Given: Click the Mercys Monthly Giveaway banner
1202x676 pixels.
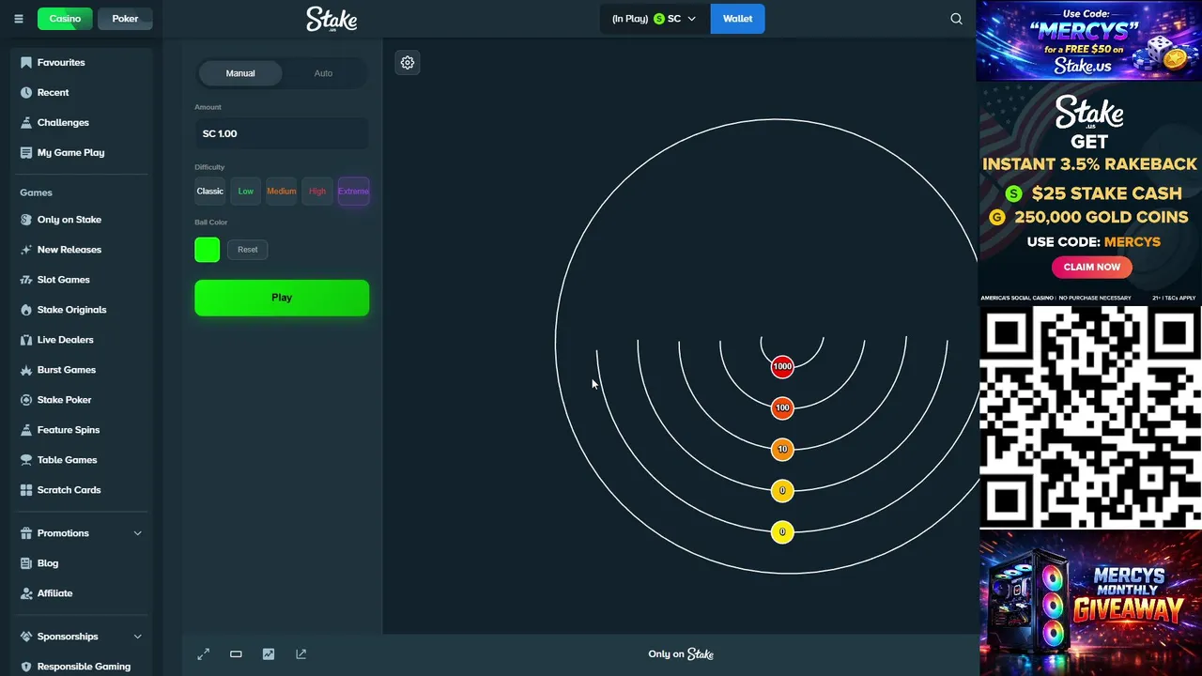Looking at the screenshot, I should point(1090,604).
